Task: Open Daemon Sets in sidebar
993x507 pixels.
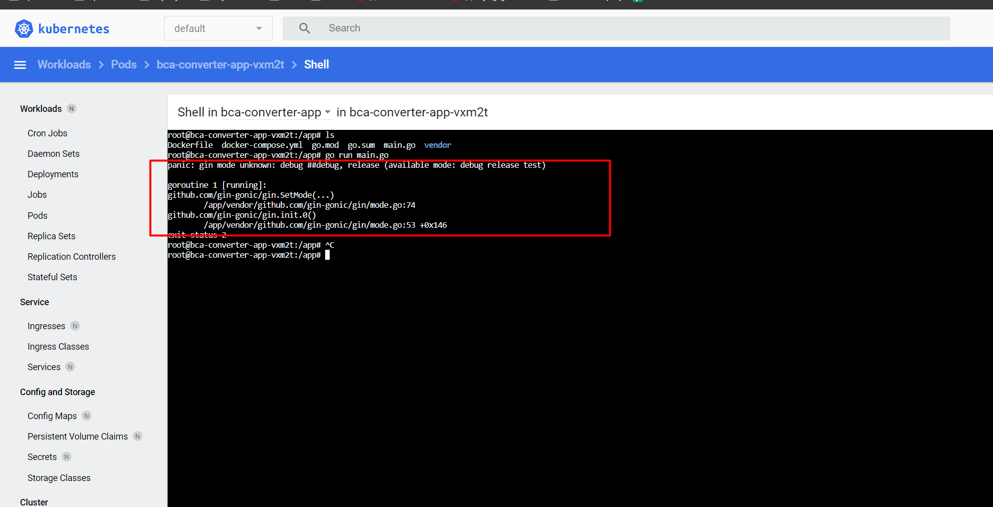Action: pos(54,154)
